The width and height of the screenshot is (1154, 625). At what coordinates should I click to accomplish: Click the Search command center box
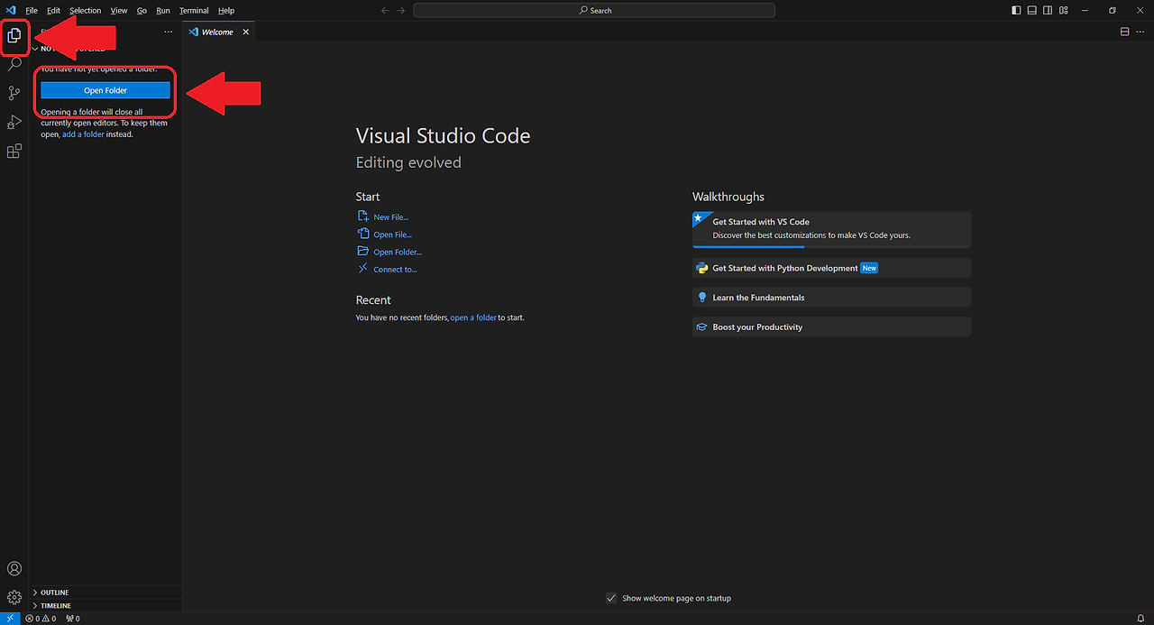pyautogui.click(x=594, y=10)
